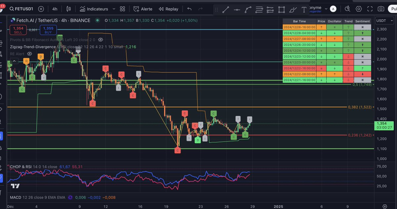The image size is (397, 209).
Task: Select the curve path drawing tool
Action: (248, 10)
